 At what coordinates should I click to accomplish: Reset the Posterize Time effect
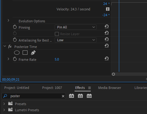(x=106, y=46)
